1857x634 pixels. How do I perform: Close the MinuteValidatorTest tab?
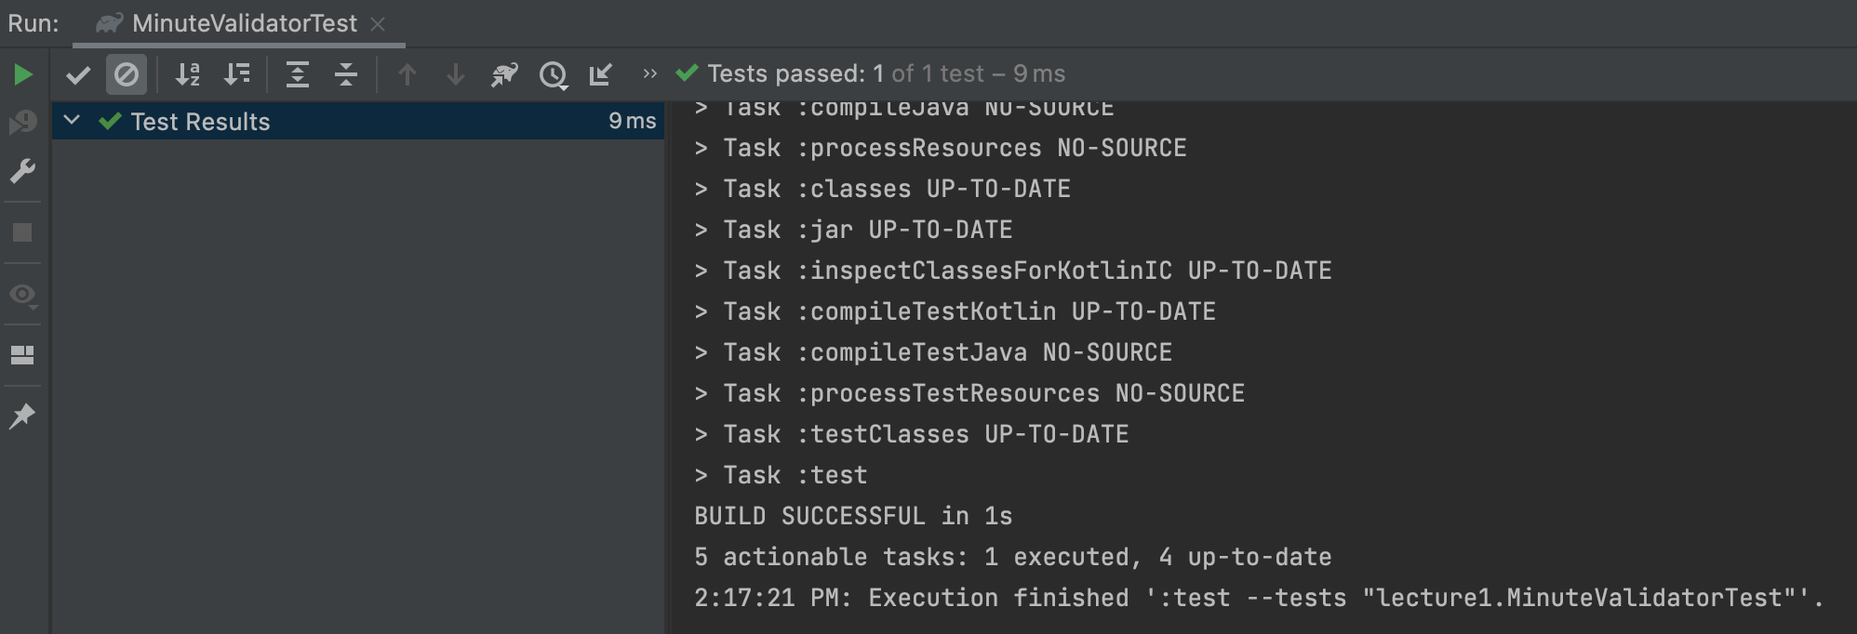378,24
